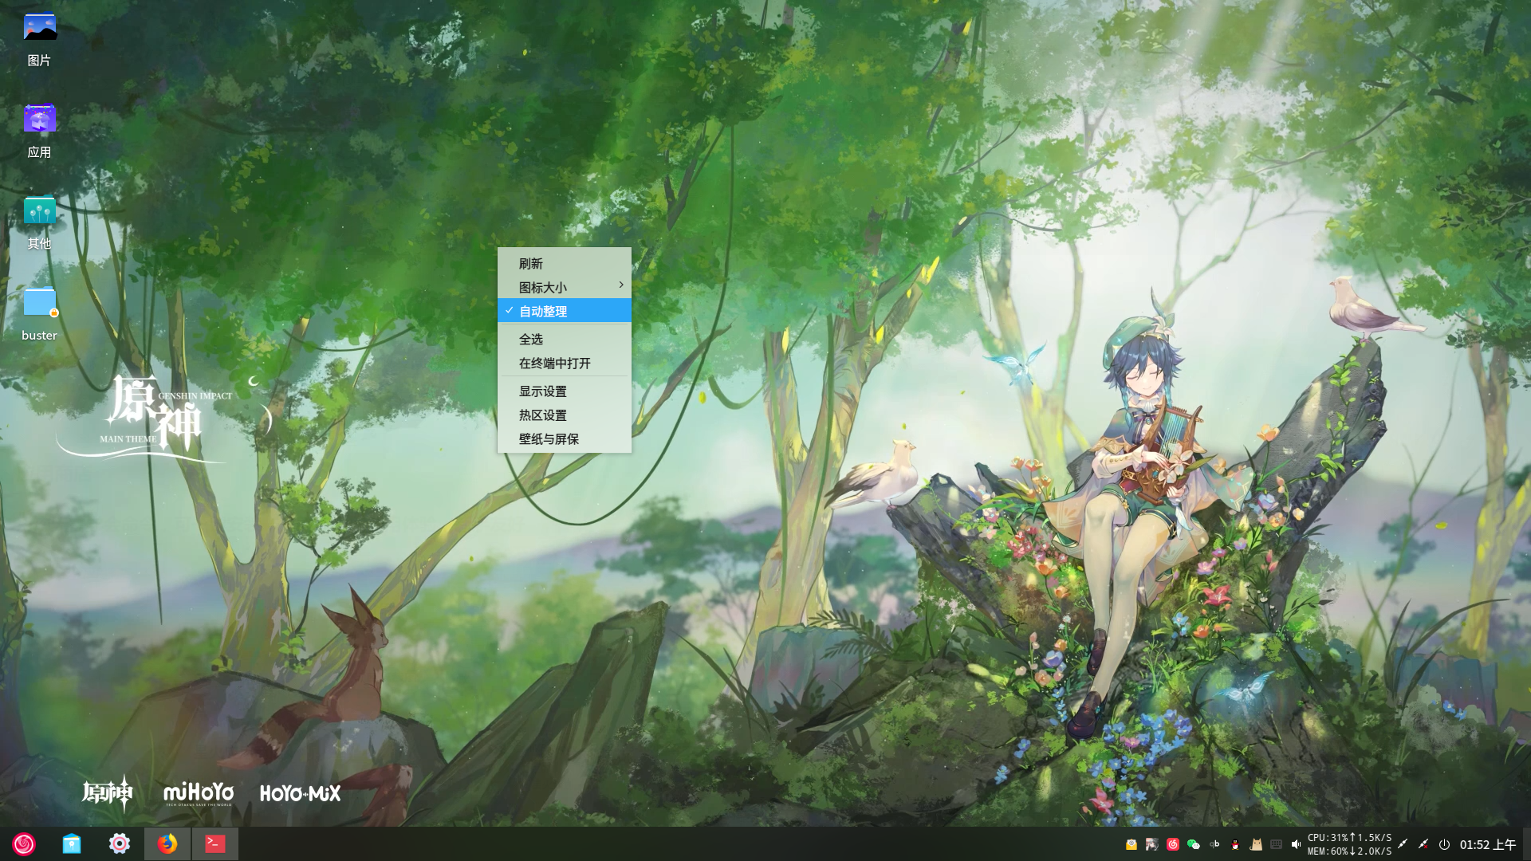Click the 01:52 上午 clock

[x=1488, y=844]
